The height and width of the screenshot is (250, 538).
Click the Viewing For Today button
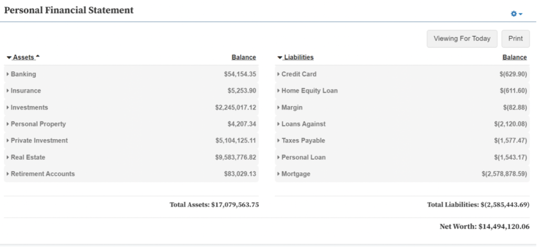click(462, 38)
